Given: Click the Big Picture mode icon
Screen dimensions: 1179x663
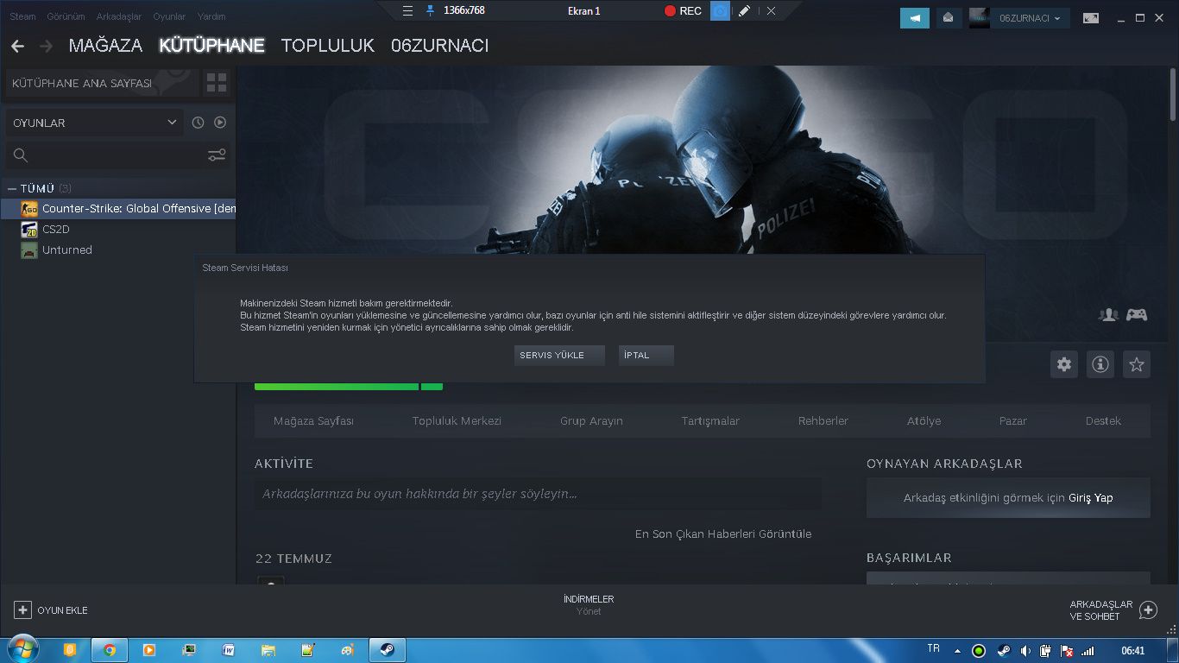Looking at the screenshot, I should 1091,18.
